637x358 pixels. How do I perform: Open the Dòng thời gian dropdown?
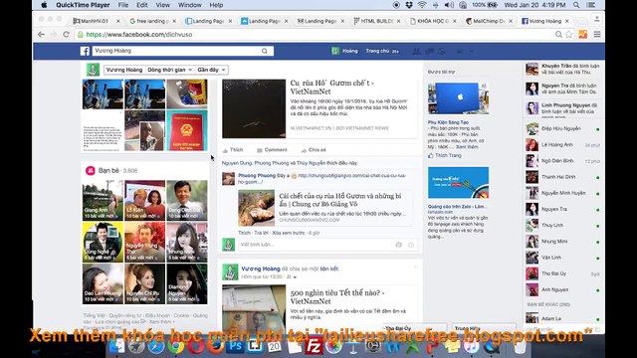(169, 70)
